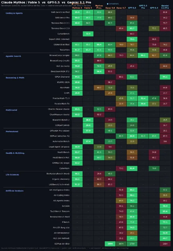Click the GPT-5.5 Pro column header

coord(143,7)
